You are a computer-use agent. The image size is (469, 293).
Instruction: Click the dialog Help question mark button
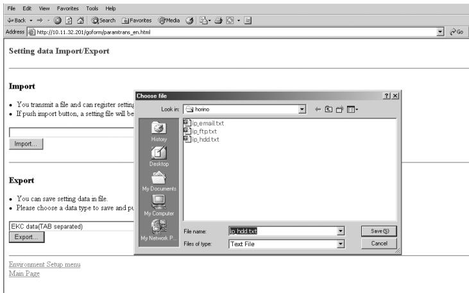click(x=386, y=96)
